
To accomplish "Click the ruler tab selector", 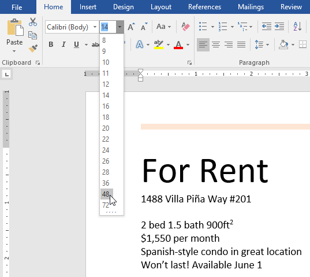I will [6, 75].
